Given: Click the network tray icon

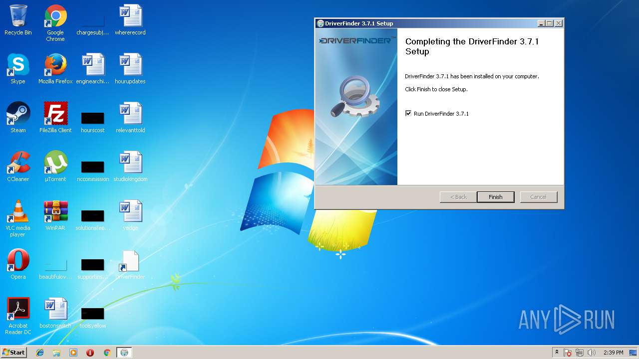Looking at the screenshot, I should 580,353.
